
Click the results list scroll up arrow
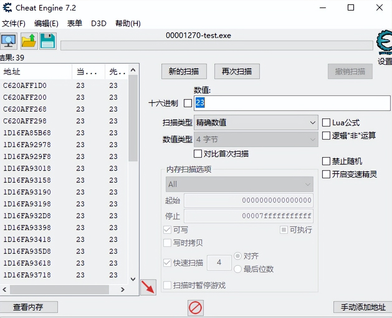(133, 70)
